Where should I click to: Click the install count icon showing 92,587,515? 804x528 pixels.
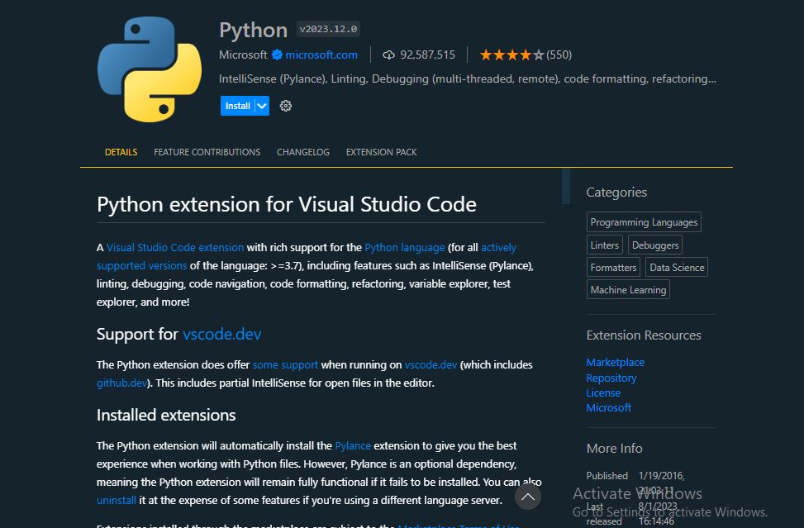pos(388,55)
